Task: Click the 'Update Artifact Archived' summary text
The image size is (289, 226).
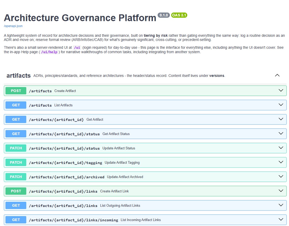Action: point(125,177)
